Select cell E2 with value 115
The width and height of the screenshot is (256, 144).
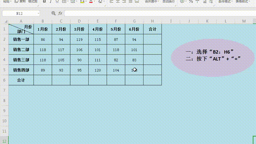point(98,39)
